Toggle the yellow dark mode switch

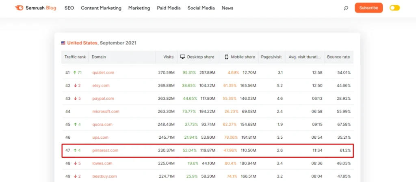point(394,8)
